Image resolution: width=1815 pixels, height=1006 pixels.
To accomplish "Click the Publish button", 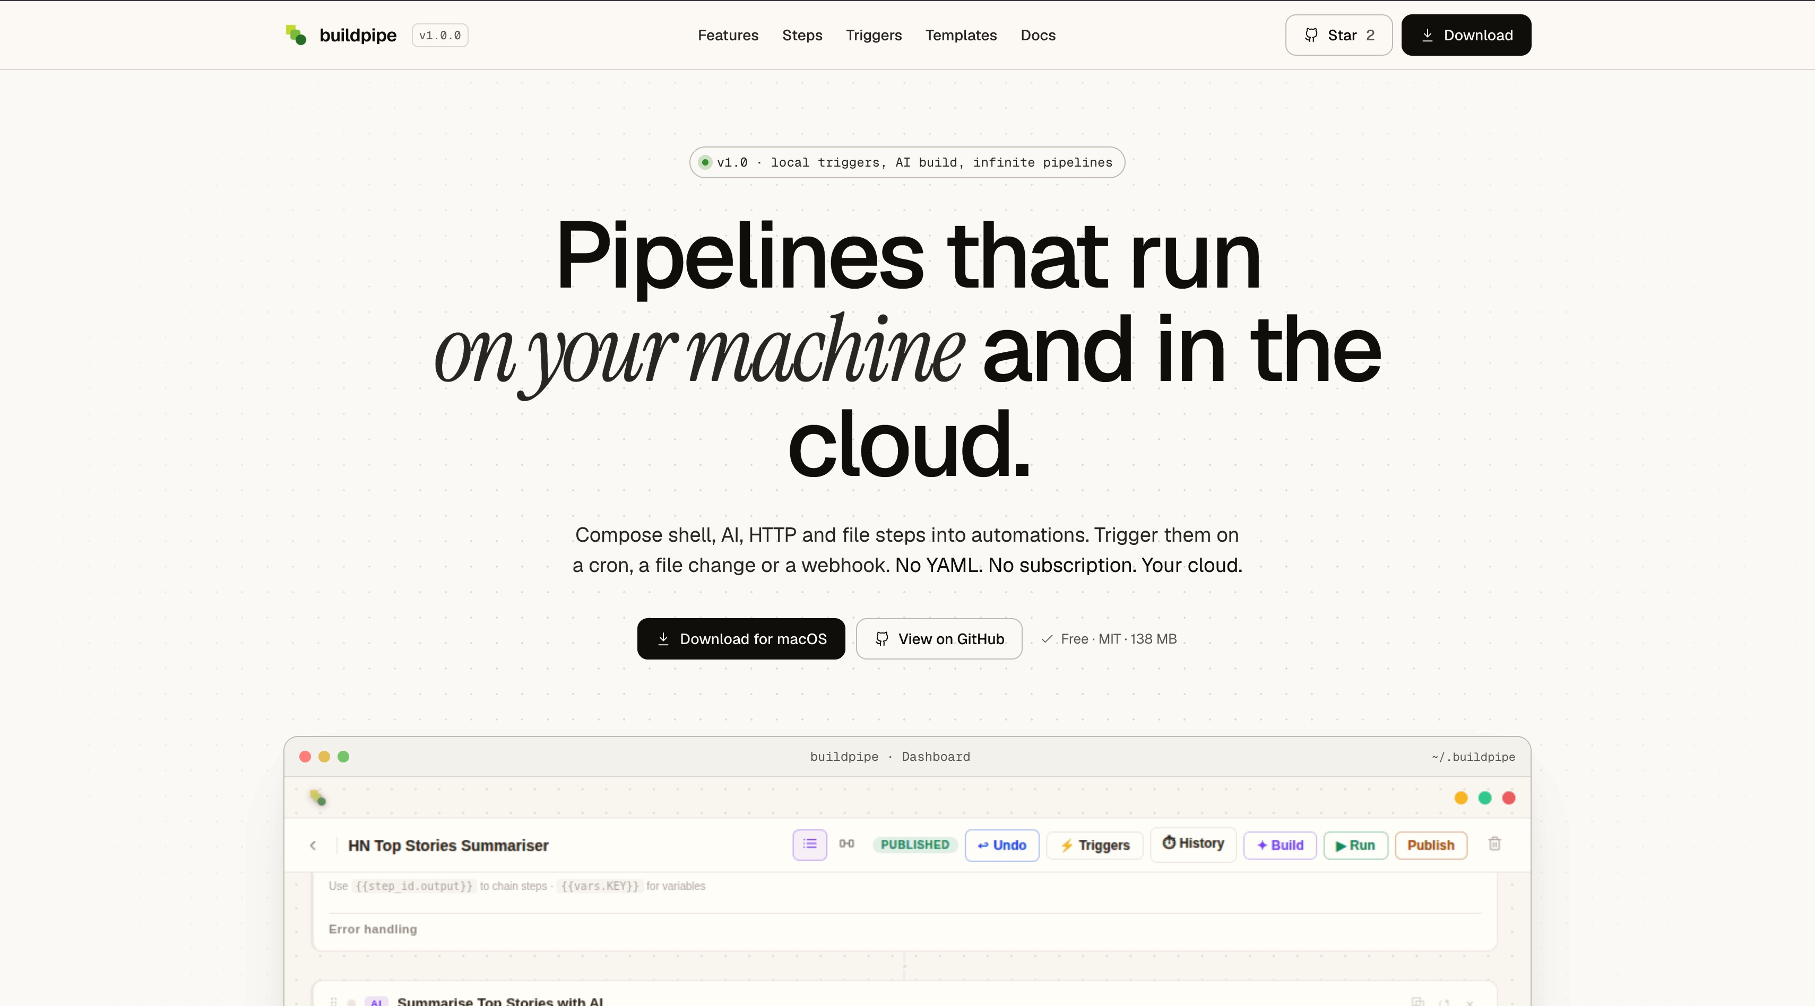I will 1431,845.
